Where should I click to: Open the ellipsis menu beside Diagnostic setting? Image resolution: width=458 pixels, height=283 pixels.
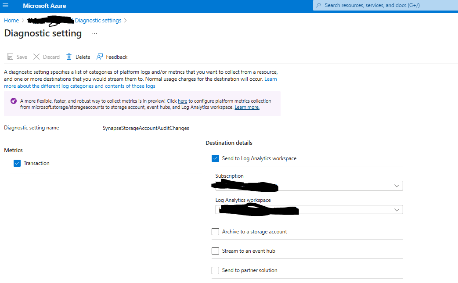coord(94,33)
